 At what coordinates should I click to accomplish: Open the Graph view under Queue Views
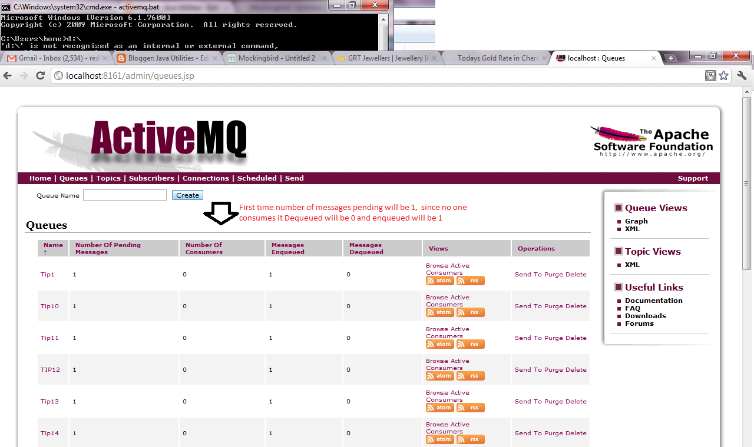(x=636, y=221)
